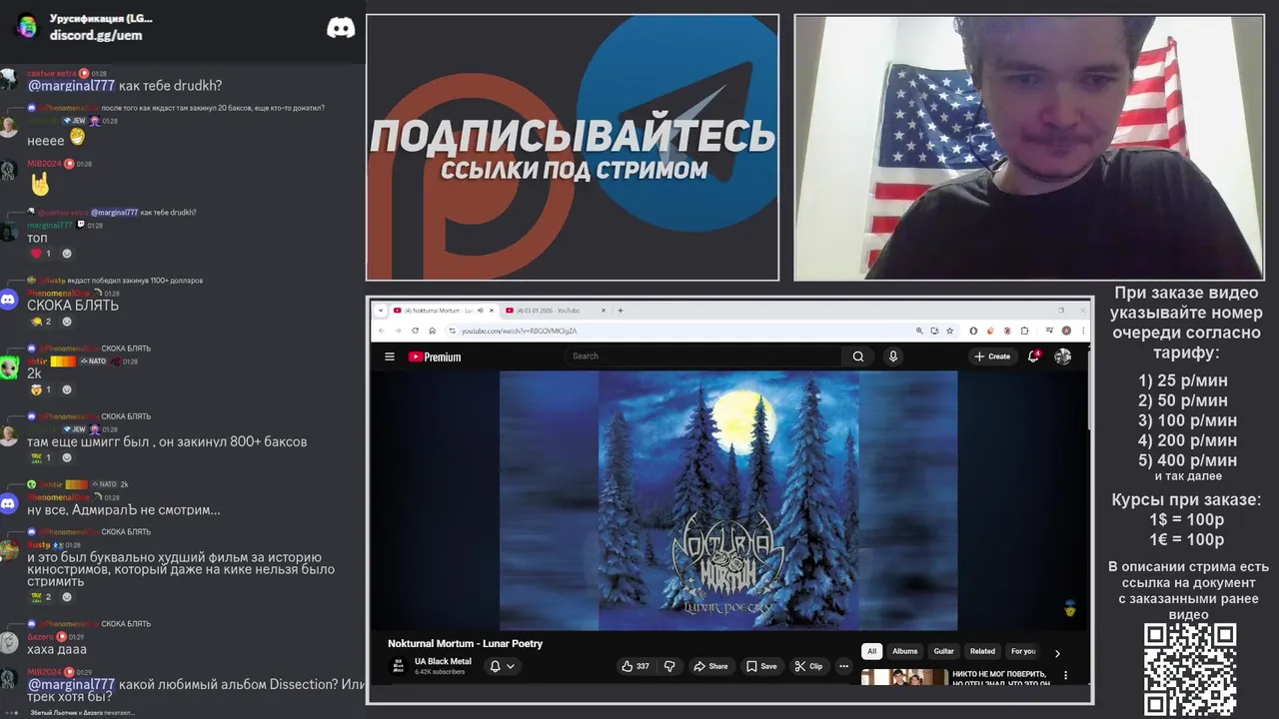The image size is (1279, 719).
Task: Toggle the reaction under the '2k' message
Action: tap(41, 389)
